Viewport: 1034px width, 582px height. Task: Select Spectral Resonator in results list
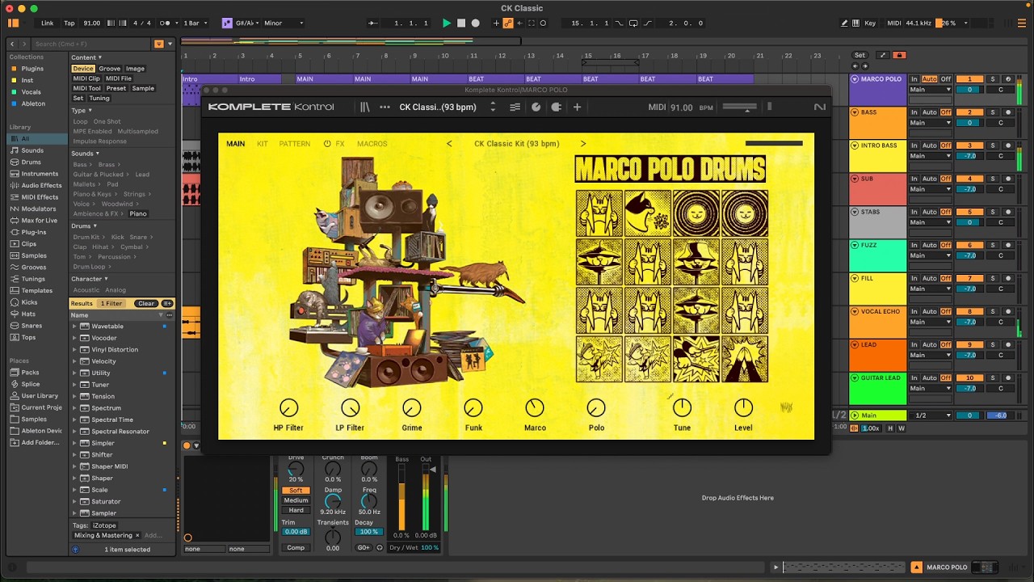click(120, 432)
